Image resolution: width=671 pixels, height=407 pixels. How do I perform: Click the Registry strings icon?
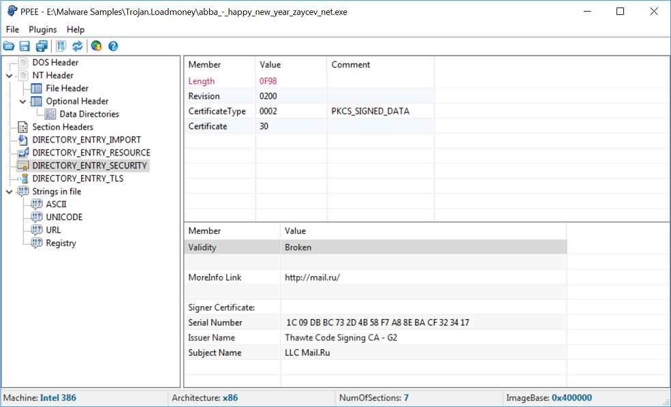(x=37, y=243)
